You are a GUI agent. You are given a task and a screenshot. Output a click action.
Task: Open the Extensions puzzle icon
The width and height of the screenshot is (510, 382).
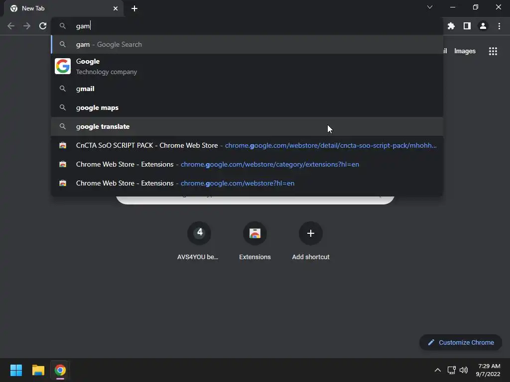(x=451, y=26)
